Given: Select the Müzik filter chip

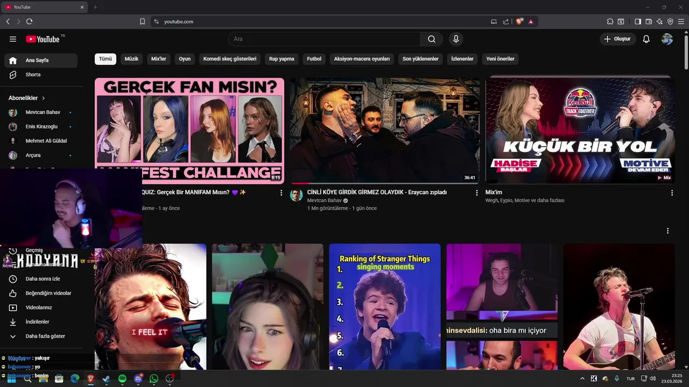Looking at the screenshot, I should tap(132, 59).
